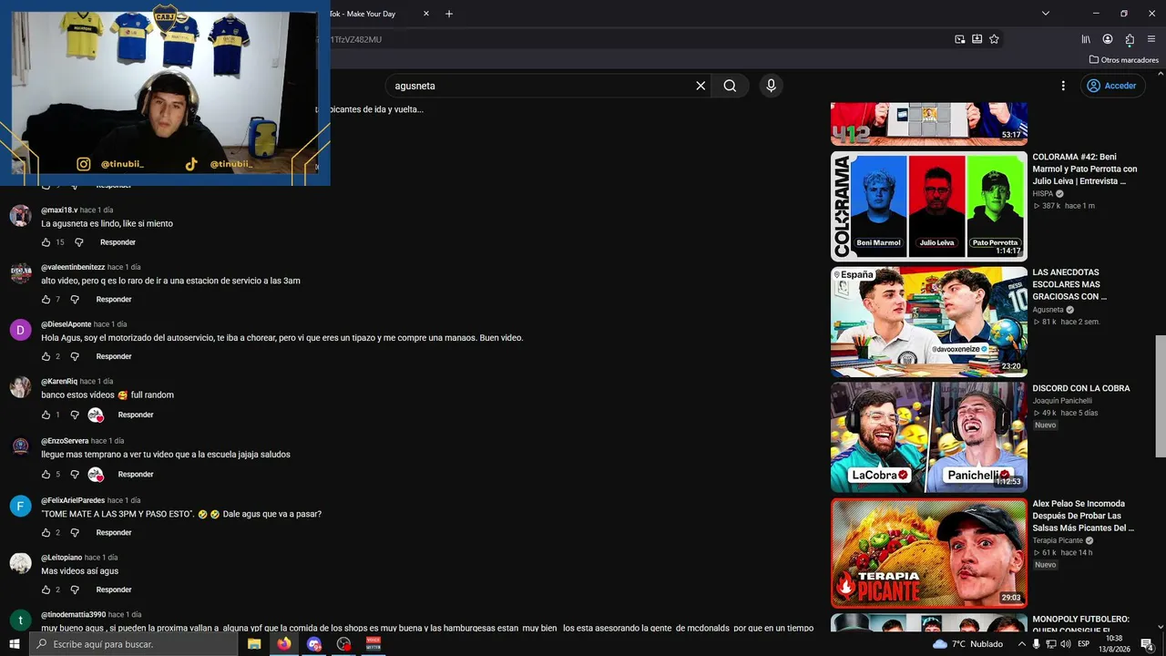The height and width of the screenshot is (656, 1166).
Task: Open Discord from the taskbar
Action: [x=314, y=644]
